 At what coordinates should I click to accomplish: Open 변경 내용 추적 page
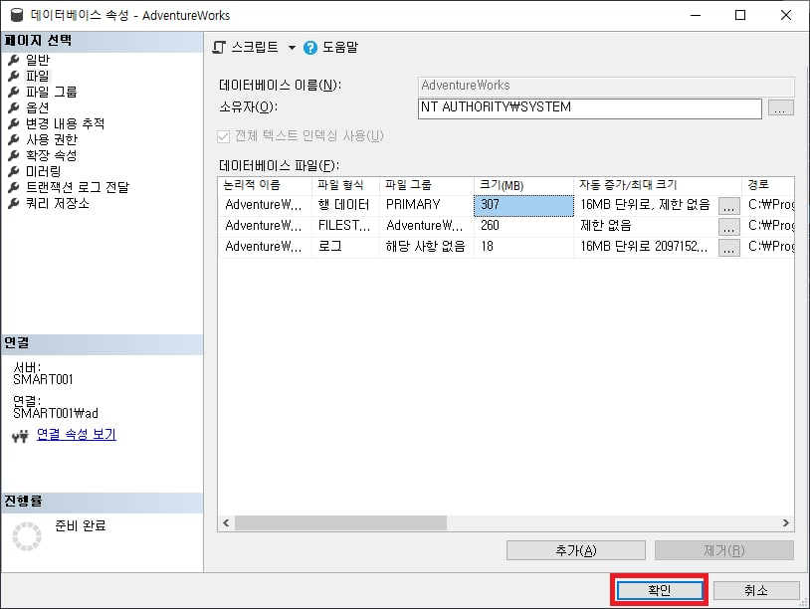click(x=65, y=123)
